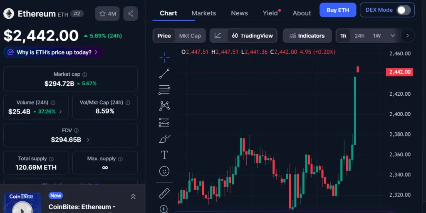The image size is (426, 213).
Task: Click the #2 rank badge
Action: [x=77, y=14]
